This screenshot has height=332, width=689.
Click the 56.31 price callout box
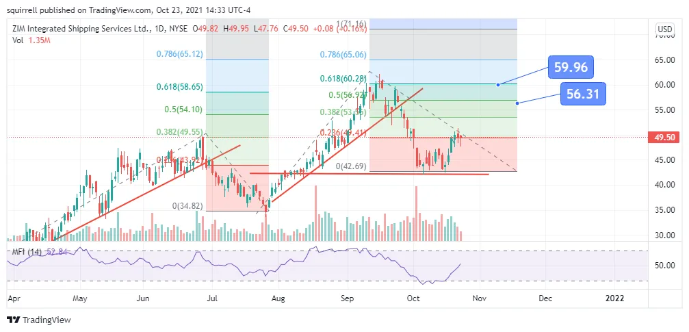coord(583,94)
